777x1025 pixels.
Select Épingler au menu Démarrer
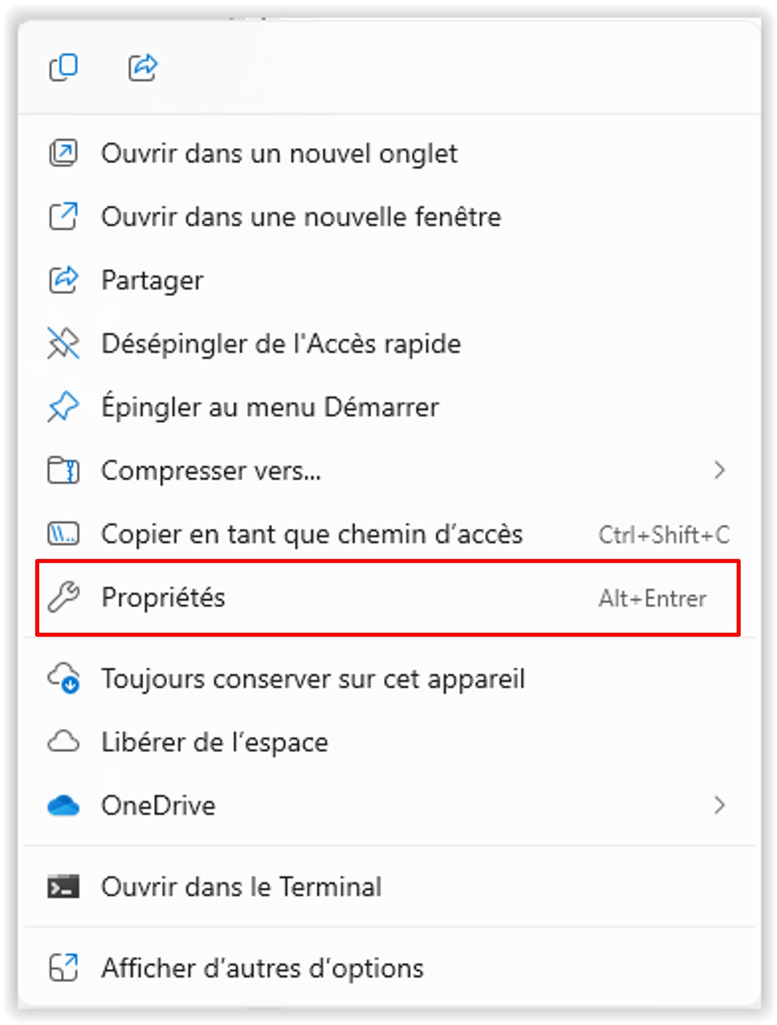coord(389,407)
